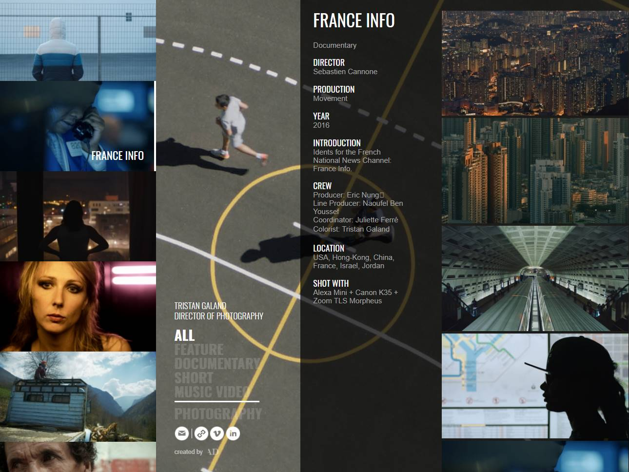629x472 pixels.
Task: Click the year value '2016'
Action: pyautogui.click(x=321, y=125)
